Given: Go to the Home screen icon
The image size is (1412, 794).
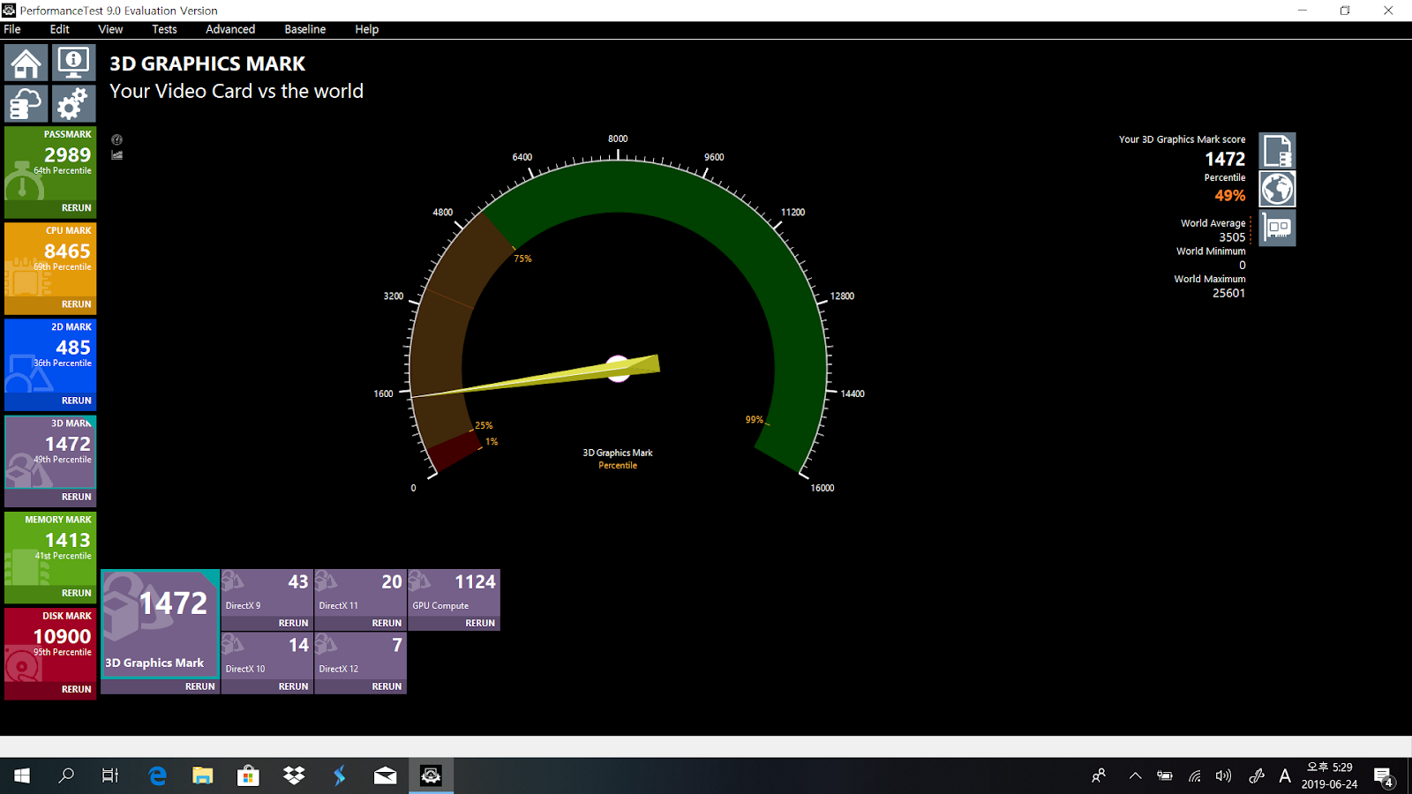Looking at the screenshot, I should [26, 63].
